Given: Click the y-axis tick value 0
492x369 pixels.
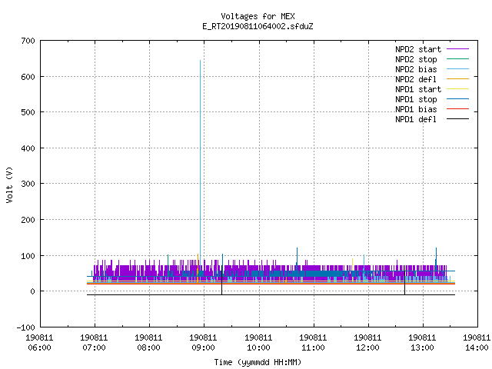Looking at the screenshot, I should tap(32, 291).
